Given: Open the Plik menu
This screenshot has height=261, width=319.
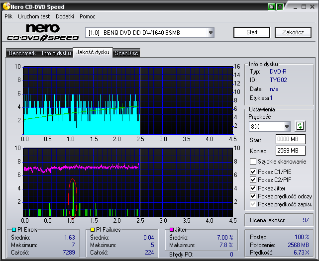Looking at the screenshot, I should (8, 16).
